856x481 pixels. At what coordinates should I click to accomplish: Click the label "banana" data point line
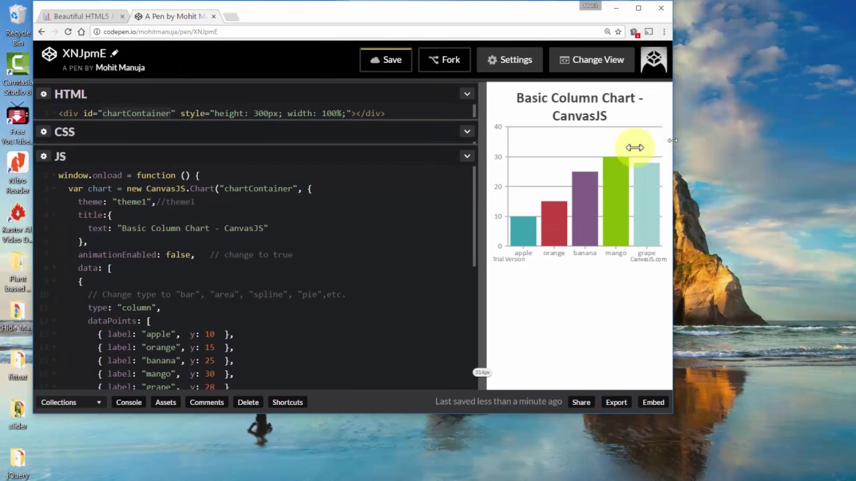(165, 361)
